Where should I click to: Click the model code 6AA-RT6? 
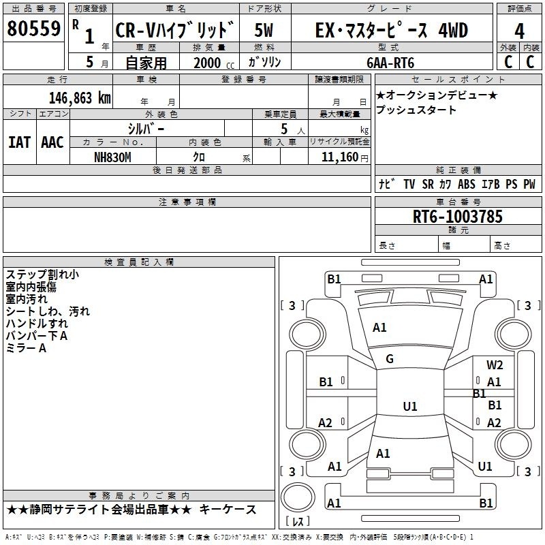(391, 63)
